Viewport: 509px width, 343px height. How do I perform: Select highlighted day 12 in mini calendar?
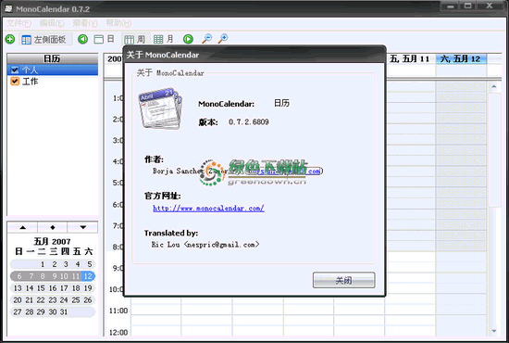88,276
